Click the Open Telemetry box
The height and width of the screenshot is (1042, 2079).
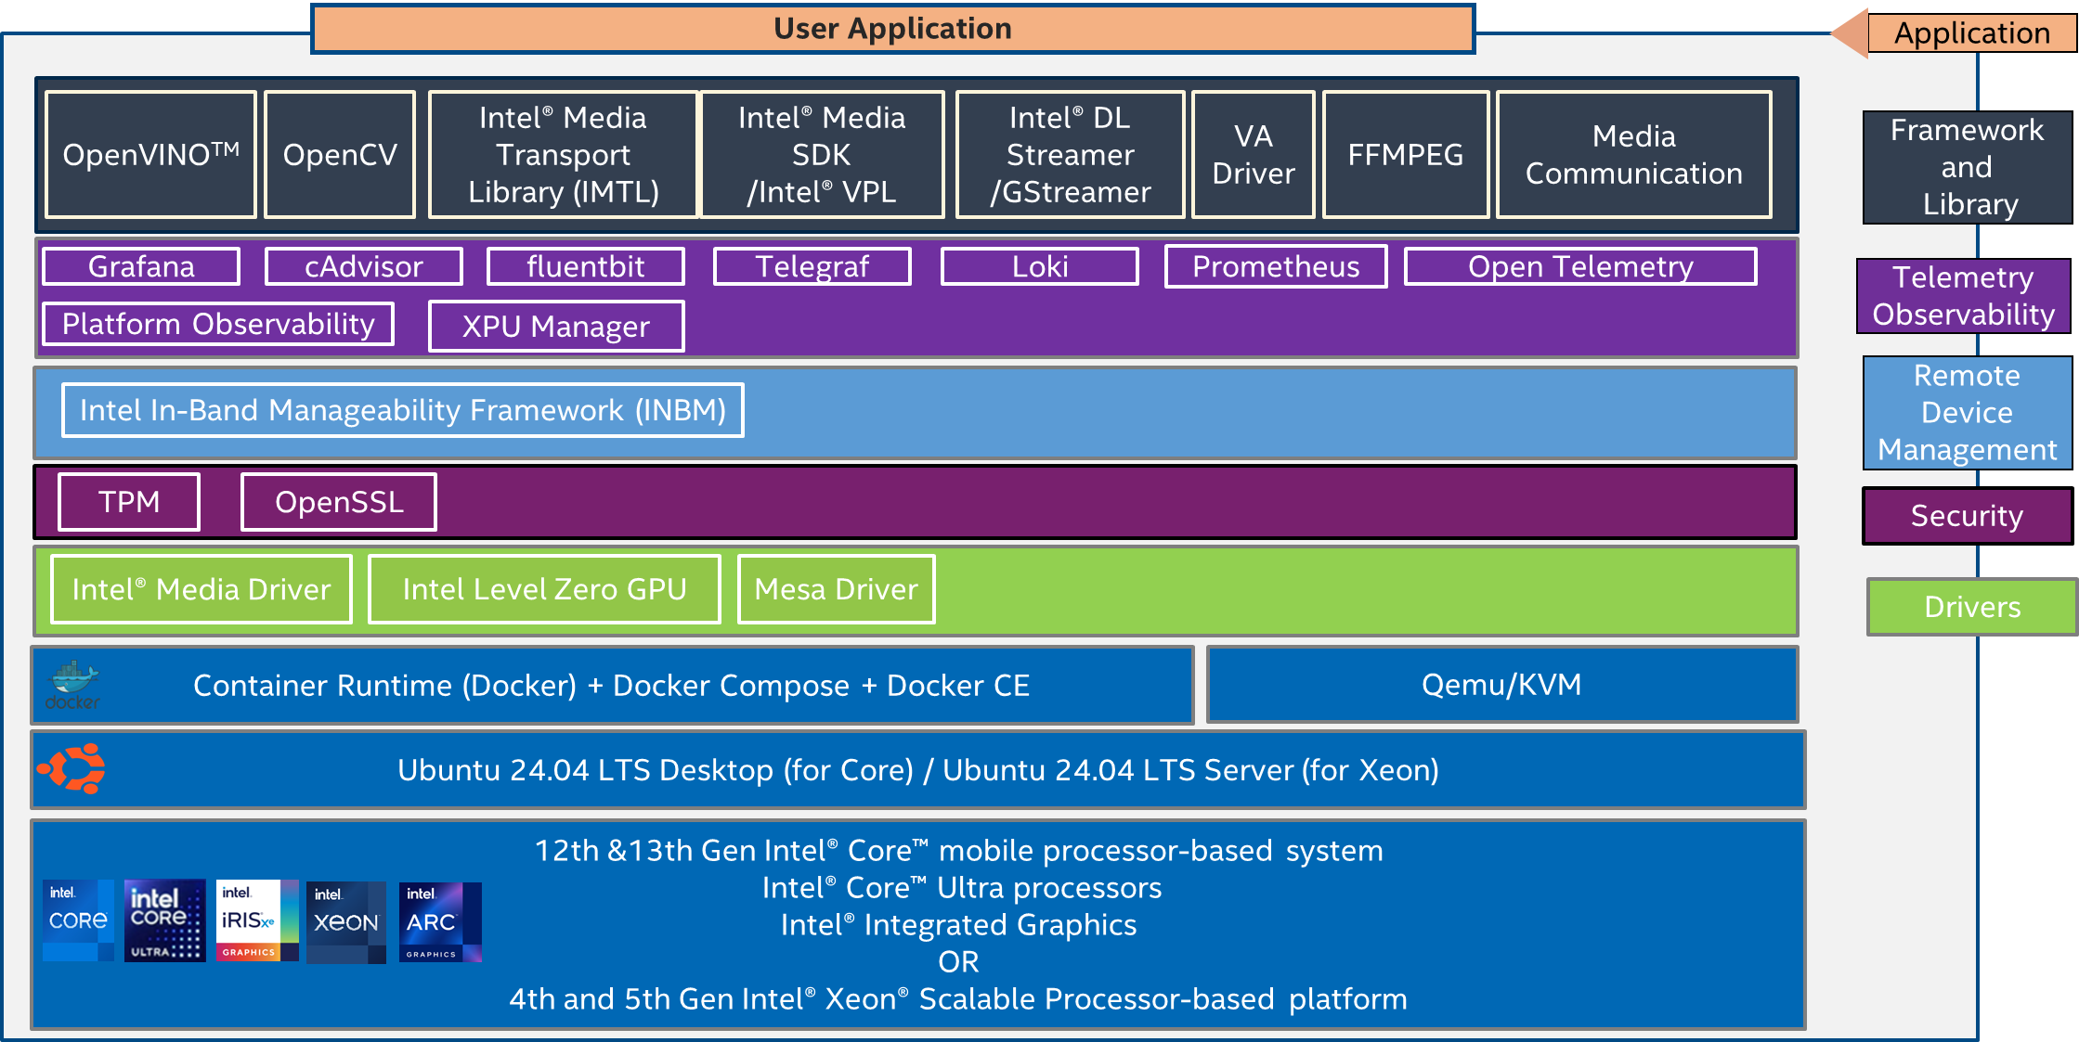click(1580, 266)
